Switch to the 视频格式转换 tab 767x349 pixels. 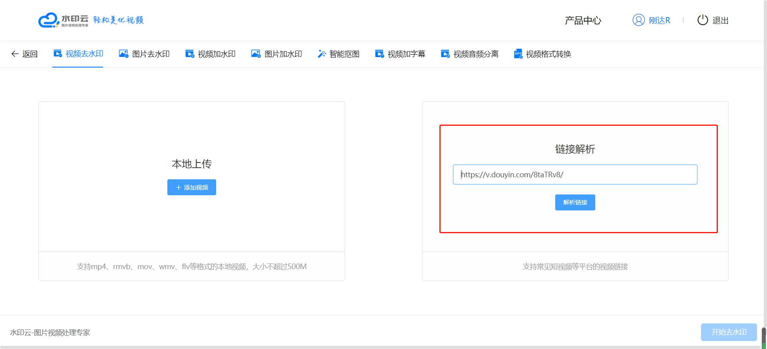pos(542,54)
